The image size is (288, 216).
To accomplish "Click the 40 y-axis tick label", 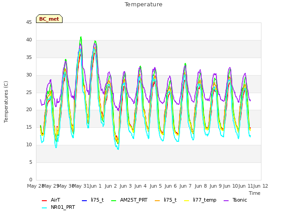I will point(29,40).
